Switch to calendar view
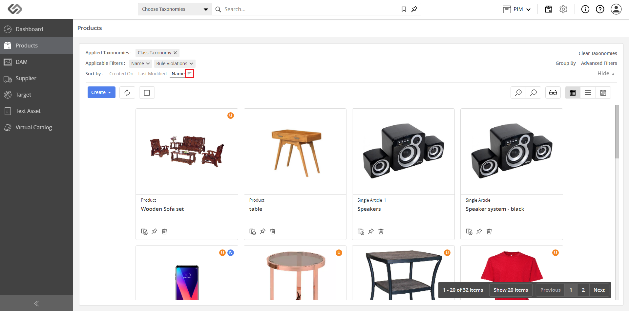The image size is (629, 311). tap(603, 93)
